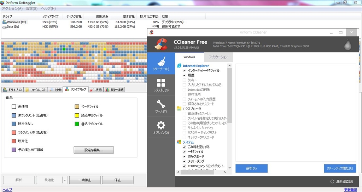Image resolution: width=362 pixels, height=192 pixels.
Task: Open the アクション(A) menu in Defraggler
Action: (12, 8)
